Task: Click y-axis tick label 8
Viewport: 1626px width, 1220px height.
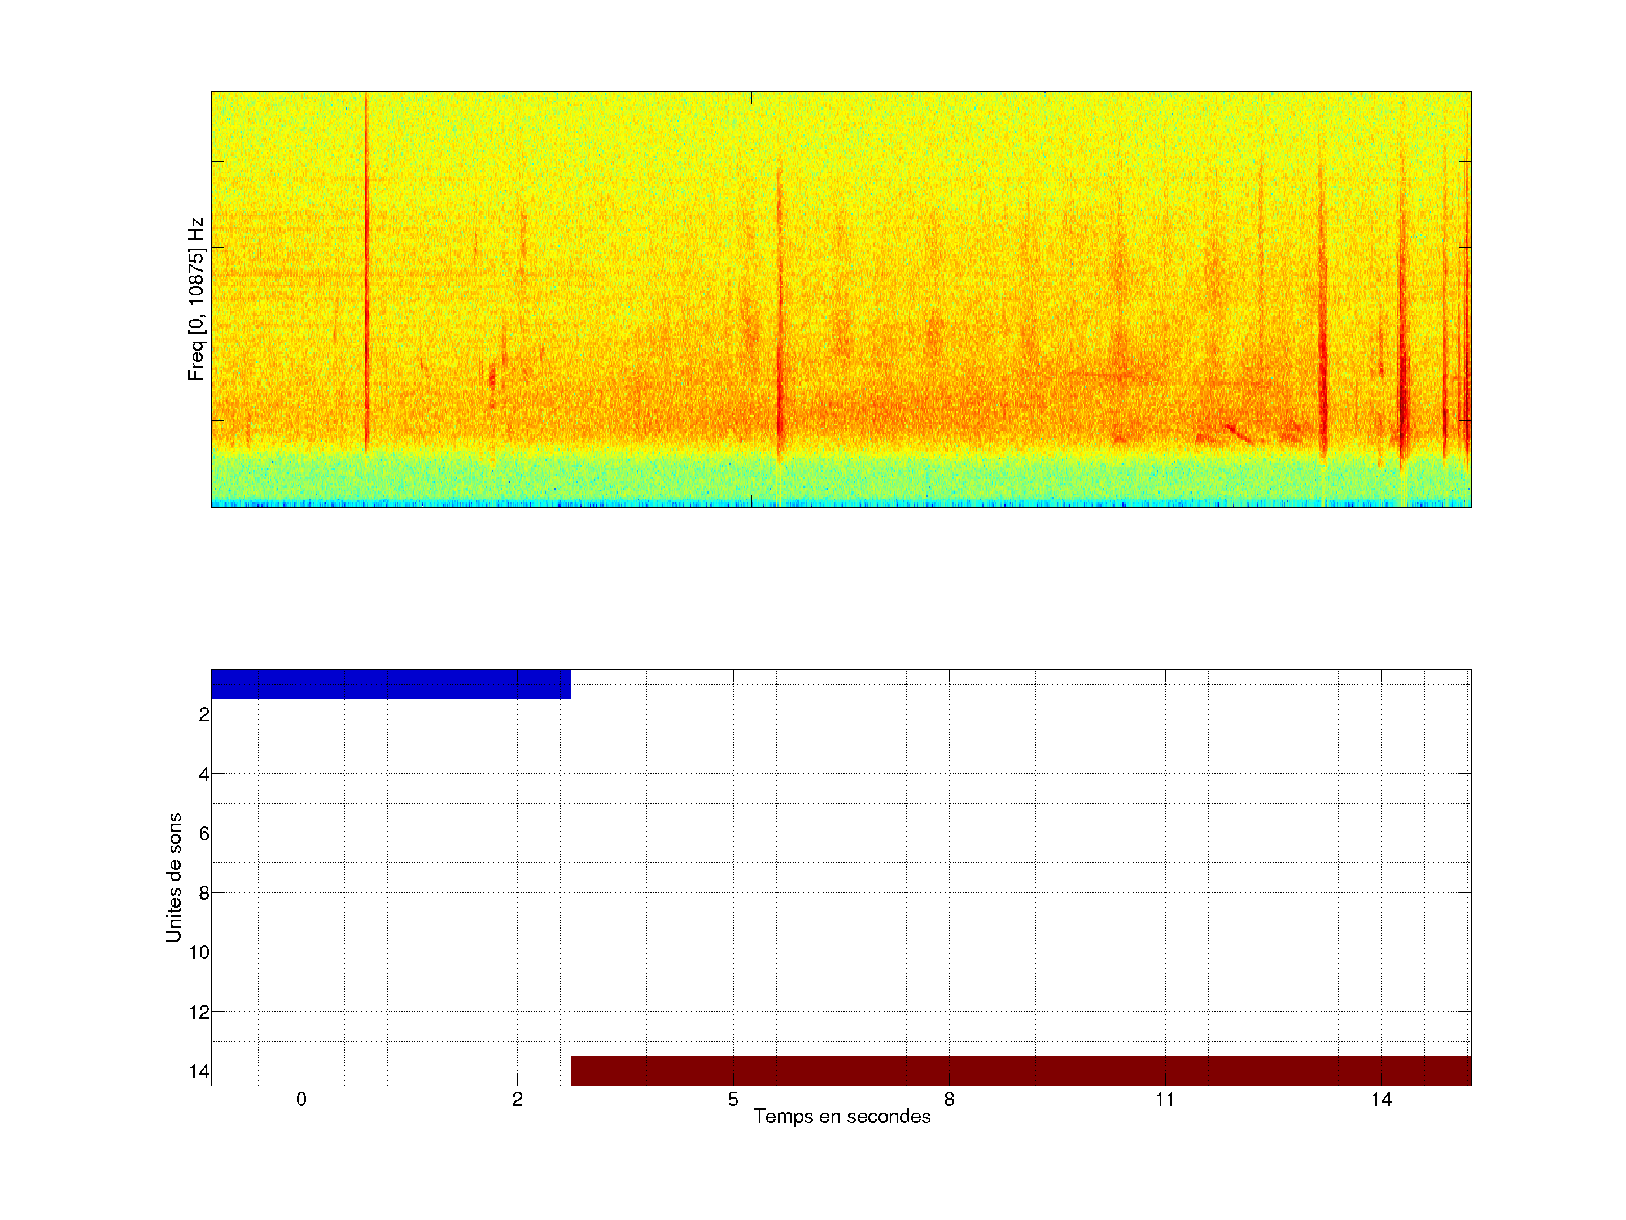Action: pos(204,893)
